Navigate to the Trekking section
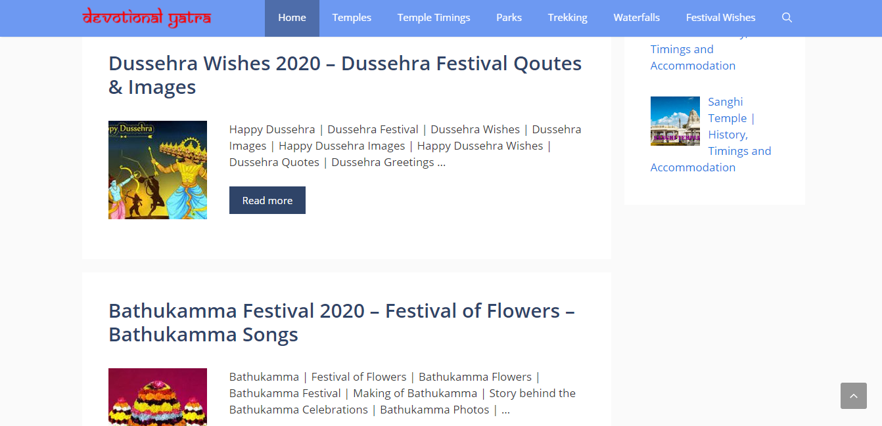Image resolution: width=882 pixels, height=426 pixels. [567, 18]
